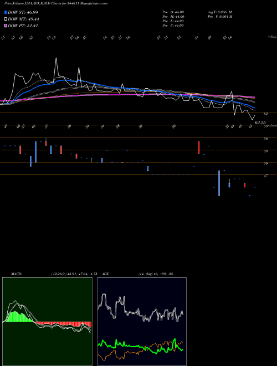Click the 'Avg V: 0.006 M' value
This screenshot has height=366, width=277.
219,12
